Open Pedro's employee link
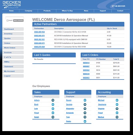This screenshot has height=135, width=133. (x=69, y=121)
